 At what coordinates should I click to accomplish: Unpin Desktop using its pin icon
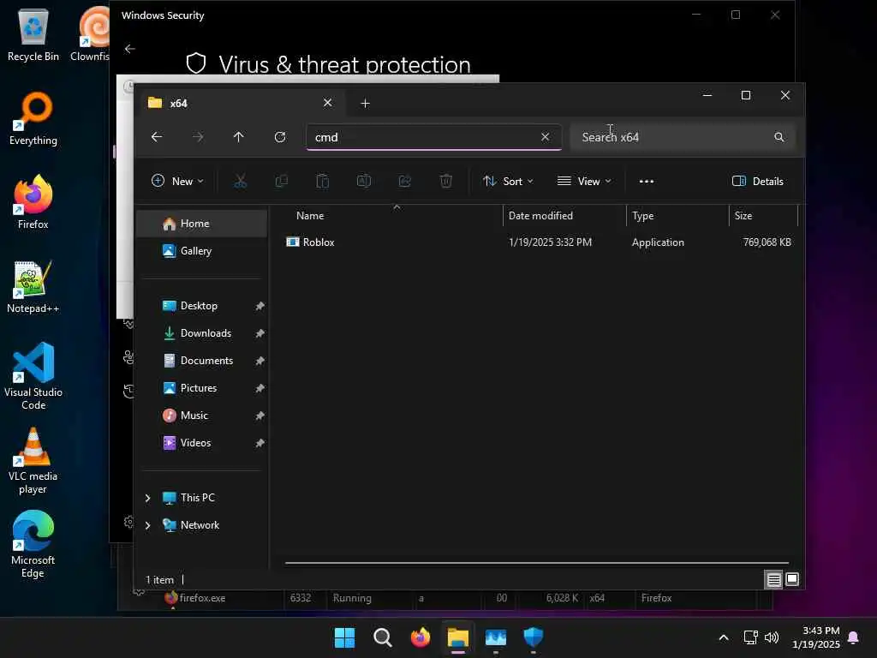point(260,306)
